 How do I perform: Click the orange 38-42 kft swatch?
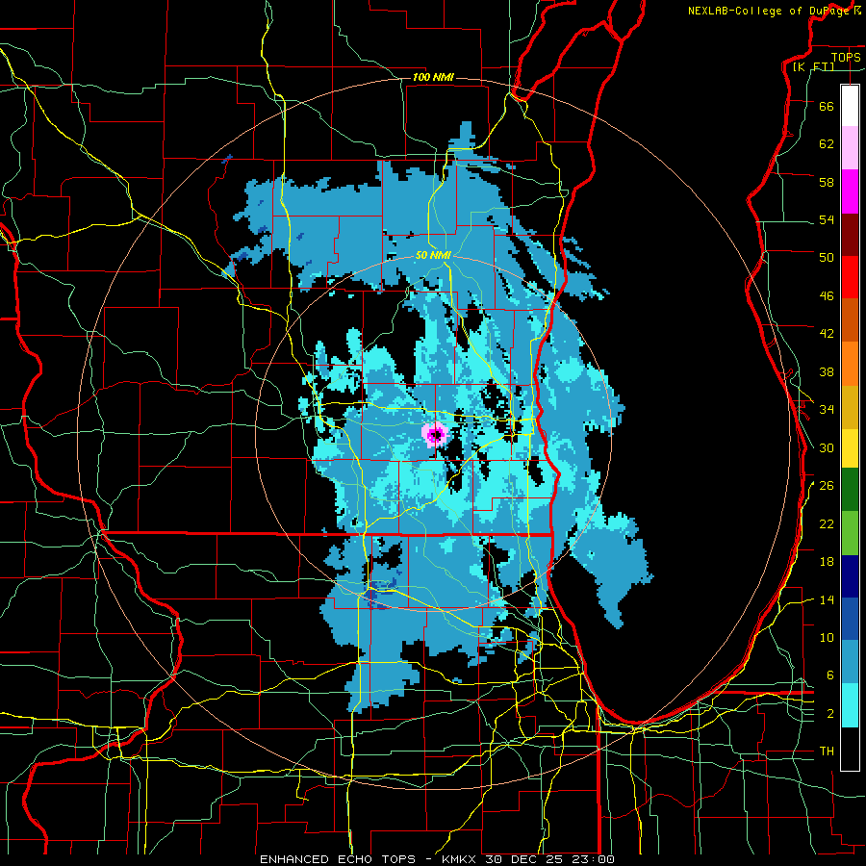coord(850,364)
